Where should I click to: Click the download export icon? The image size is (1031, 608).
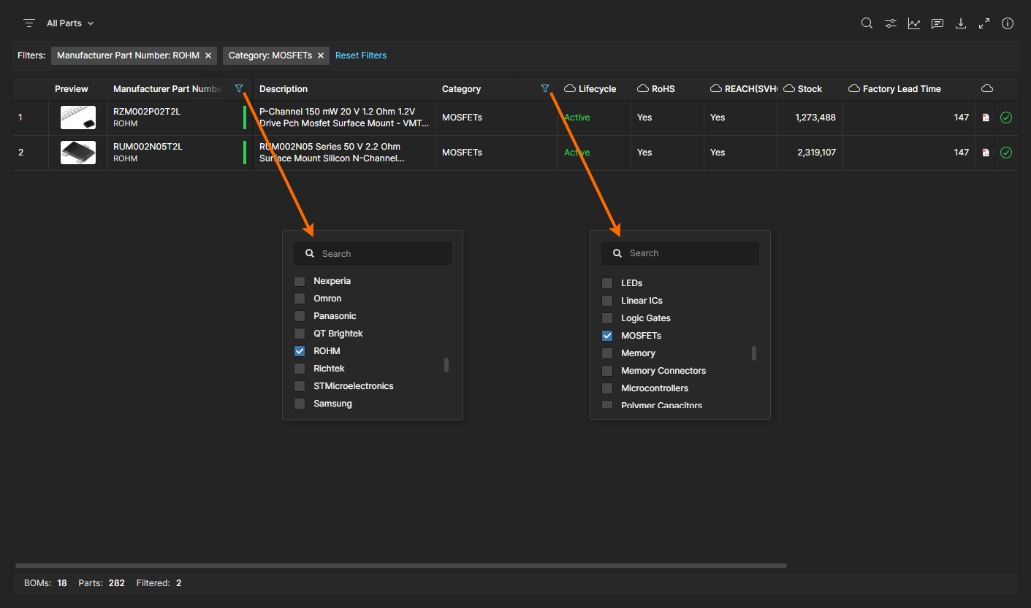[961, 23]
